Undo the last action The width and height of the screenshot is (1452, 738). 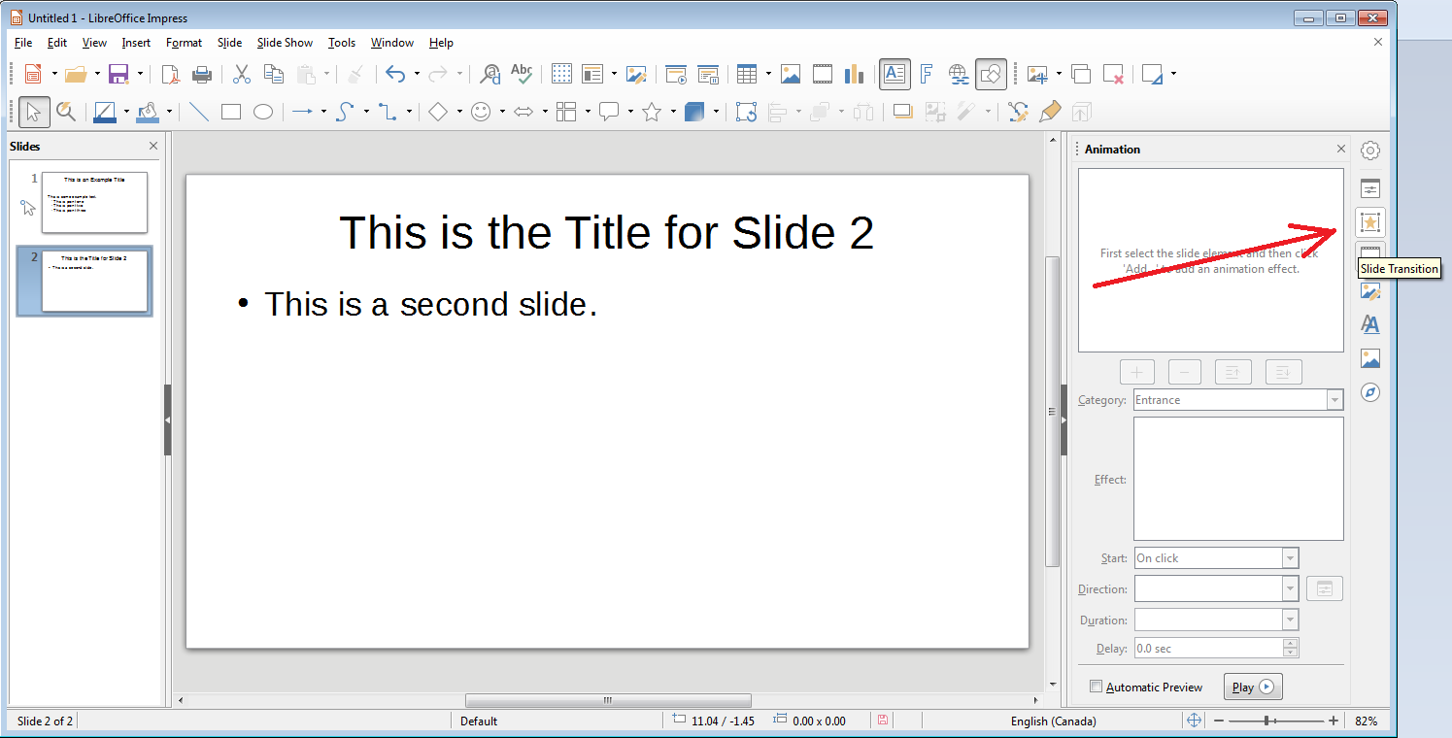coord(395,74)
